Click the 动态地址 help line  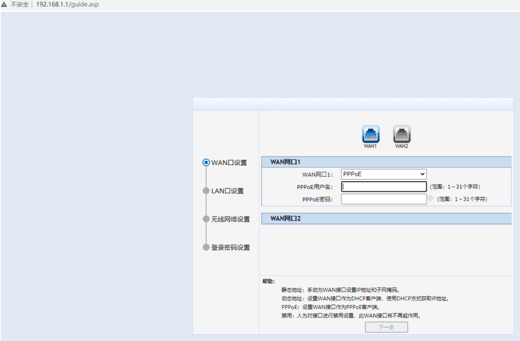point(365,299)
